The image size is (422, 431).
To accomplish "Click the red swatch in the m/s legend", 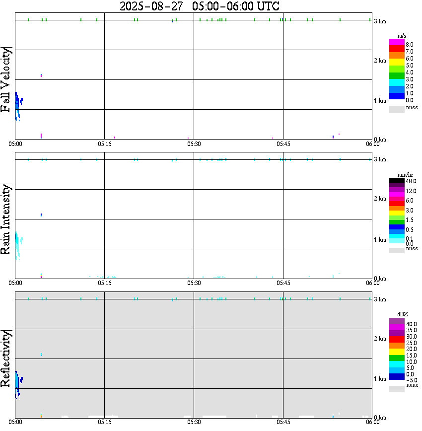I will pos(397,49).
